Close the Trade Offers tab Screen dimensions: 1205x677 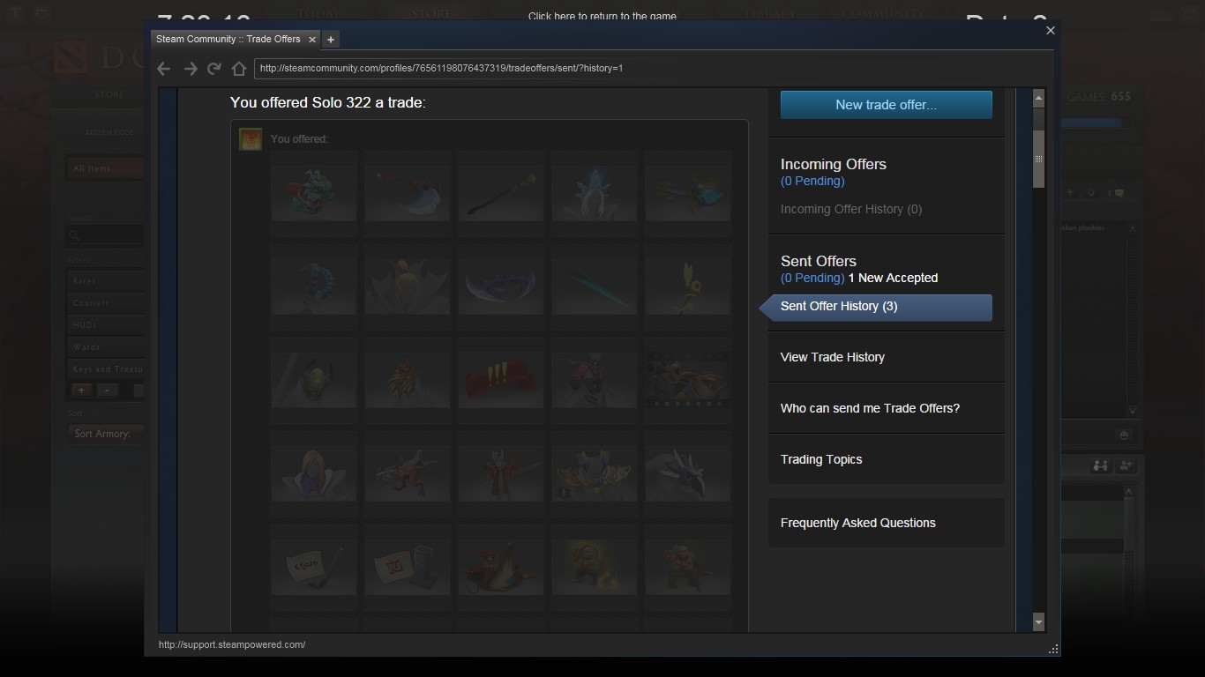311,39
